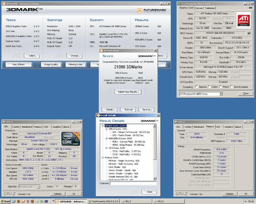Click Close button in Result Details
This screenshot has width=256, height=204.
point(150,192)
